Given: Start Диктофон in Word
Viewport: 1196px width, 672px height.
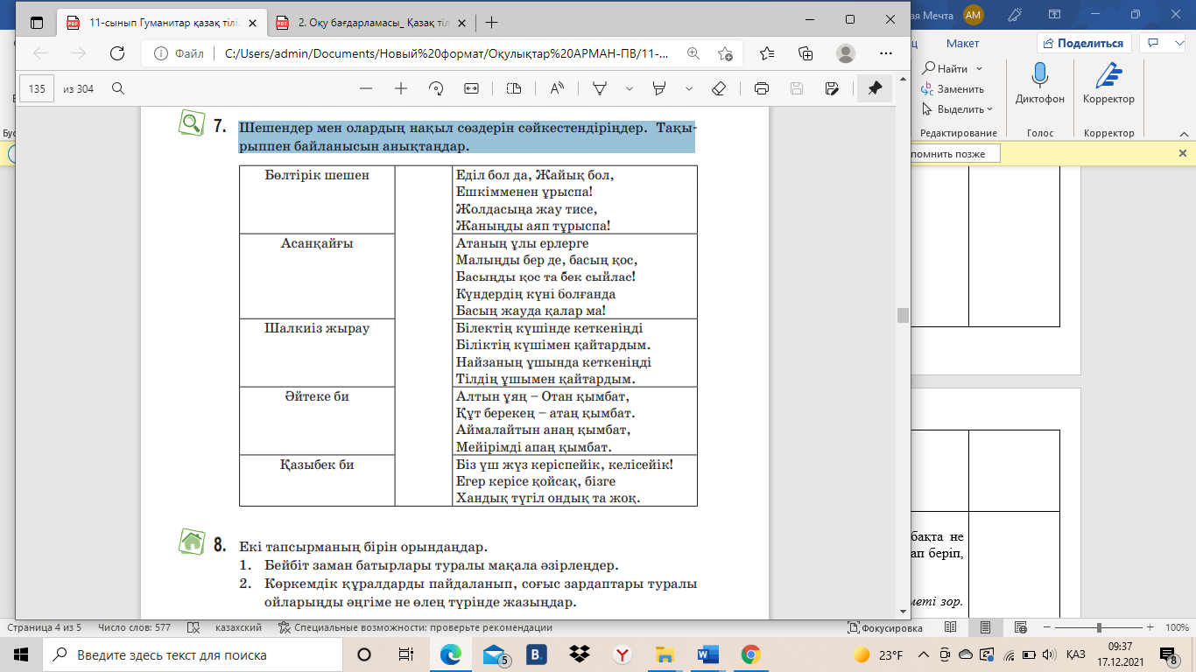Looking at the screenshot, I should [x=1040, y=84].
